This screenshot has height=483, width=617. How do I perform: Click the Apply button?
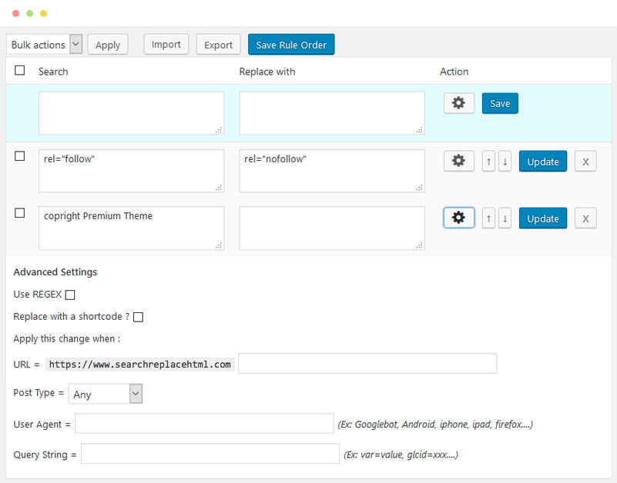click(x=108, y=45)
